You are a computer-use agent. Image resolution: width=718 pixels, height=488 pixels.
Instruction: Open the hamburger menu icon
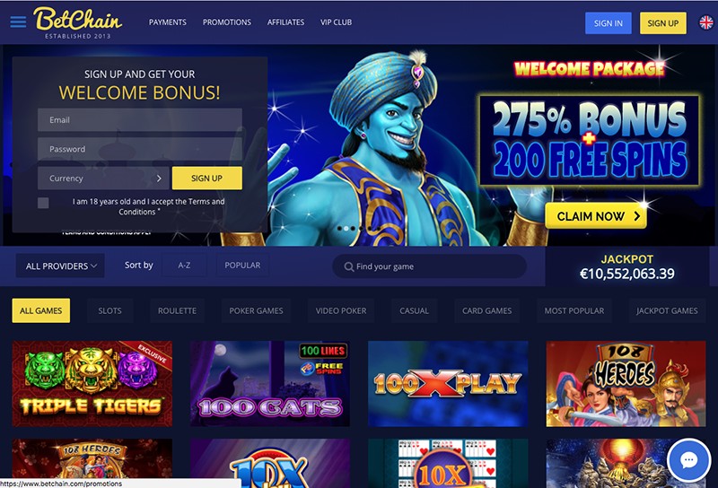18,22
